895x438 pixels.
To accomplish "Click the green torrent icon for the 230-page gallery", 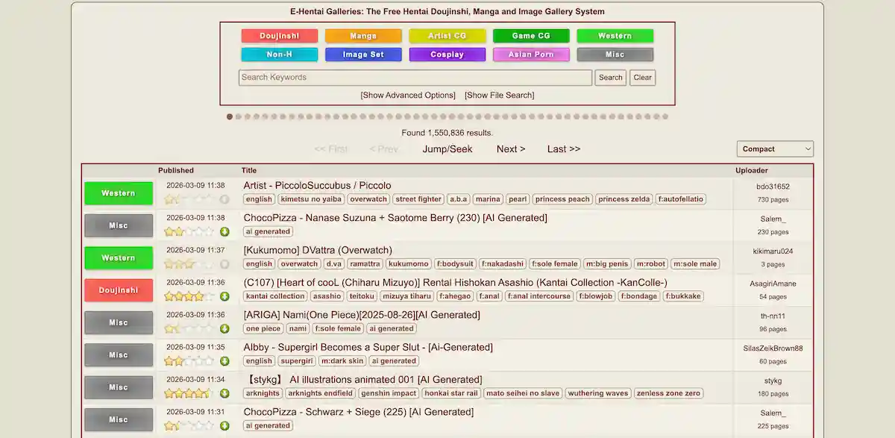I will point(224,232).
